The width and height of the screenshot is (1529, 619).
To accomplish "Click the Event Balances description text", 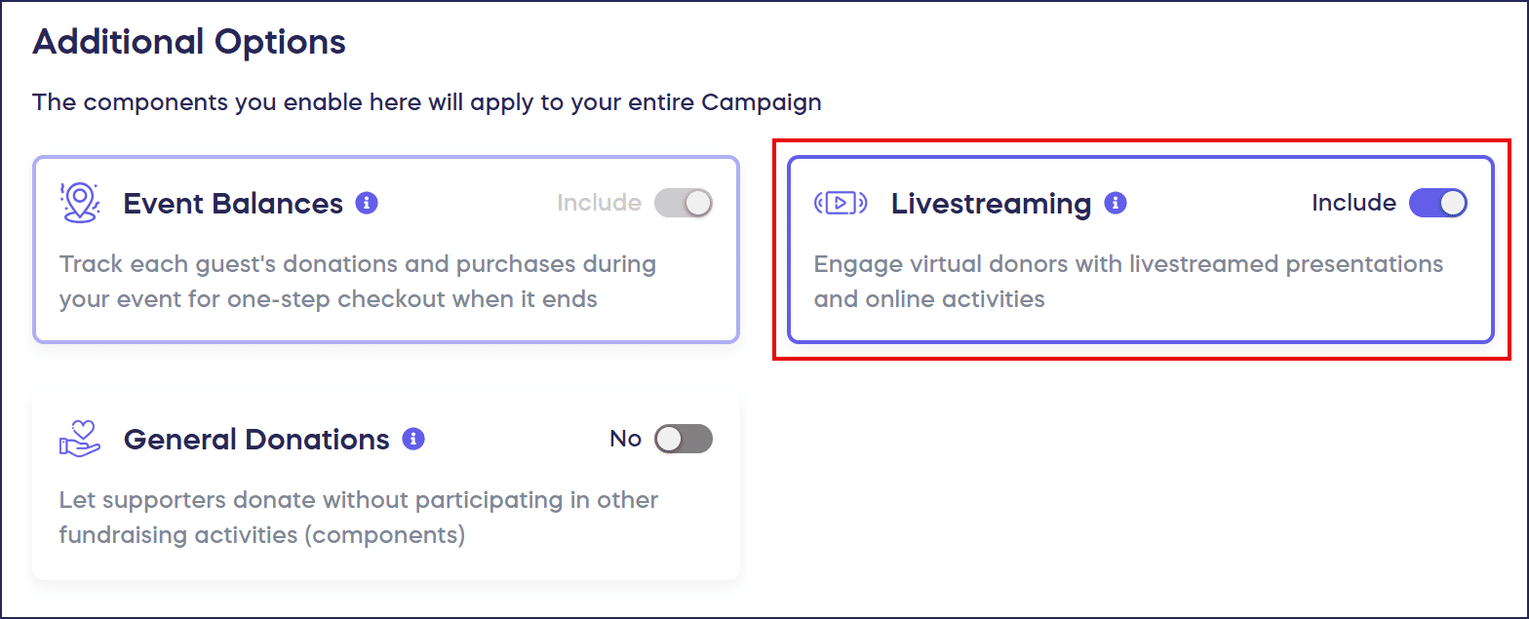I will point(357,281).
